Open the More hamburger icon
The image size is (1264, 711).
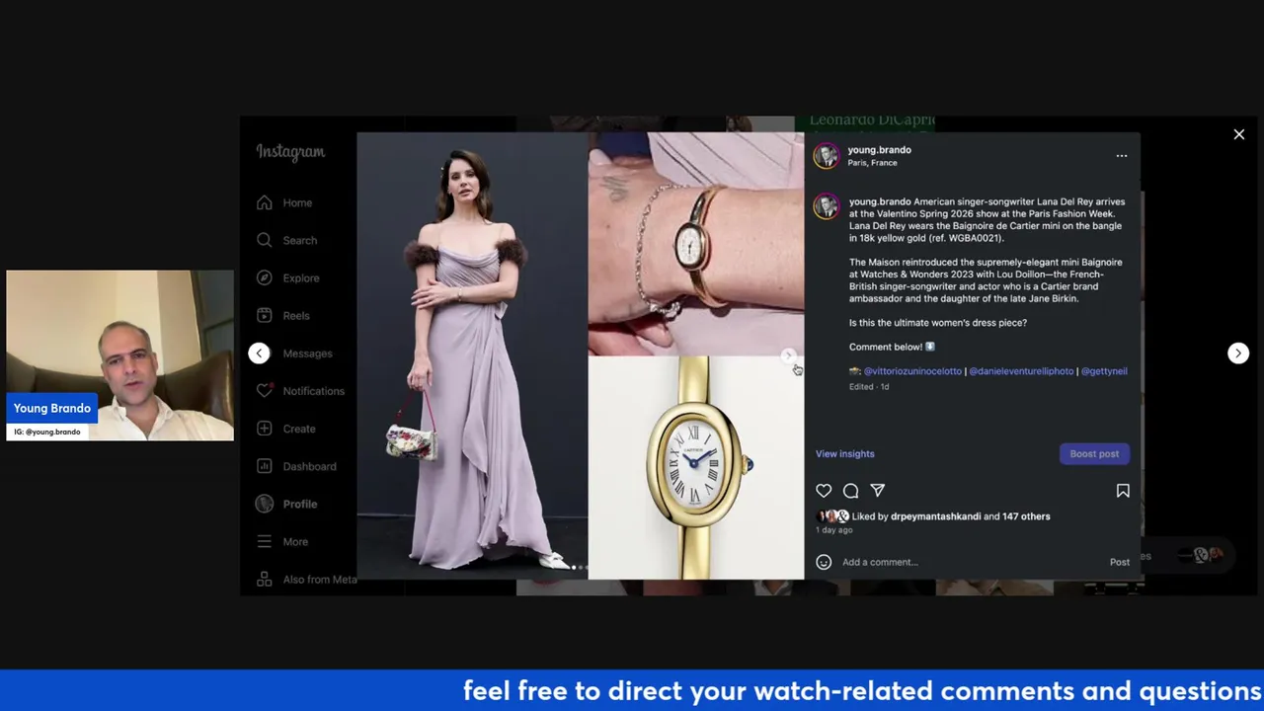(x=265, y=541)
